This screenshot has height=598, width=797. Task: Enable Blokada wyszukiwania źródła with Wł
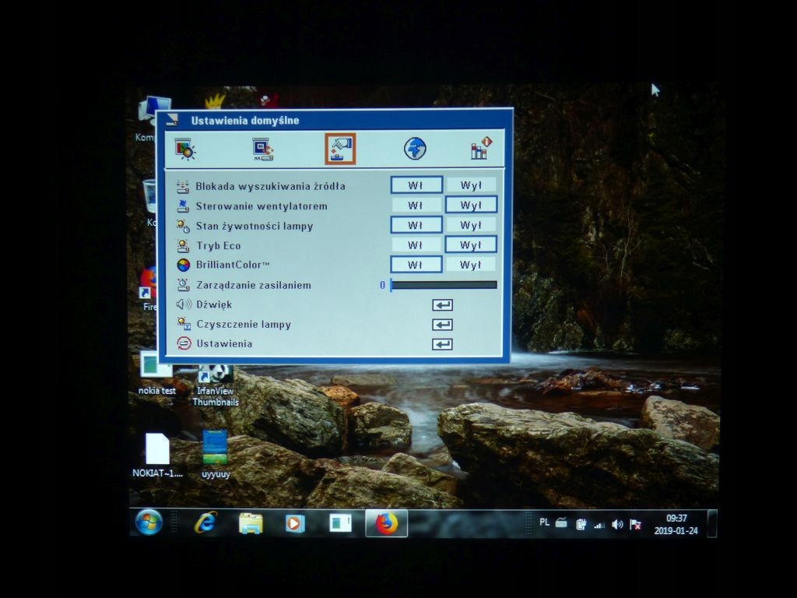pos(415,184)
